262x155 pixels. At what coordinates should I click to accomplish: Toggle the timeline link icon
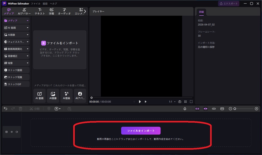(x=197, y=109)
